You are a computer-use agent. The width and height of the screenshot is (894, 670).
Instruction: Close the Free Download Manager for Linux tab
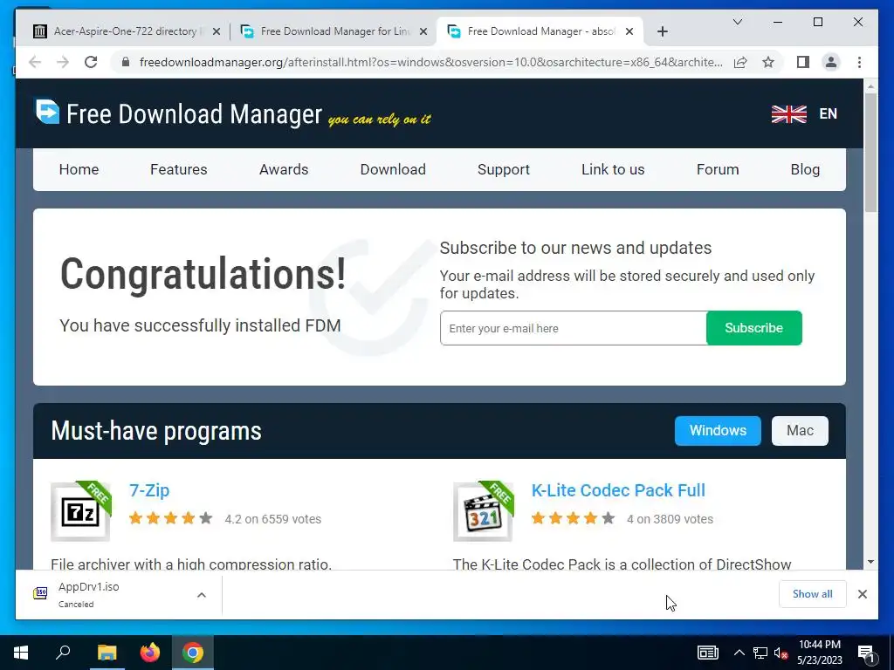423,31
